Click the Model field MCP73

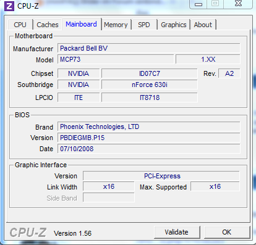116,59
